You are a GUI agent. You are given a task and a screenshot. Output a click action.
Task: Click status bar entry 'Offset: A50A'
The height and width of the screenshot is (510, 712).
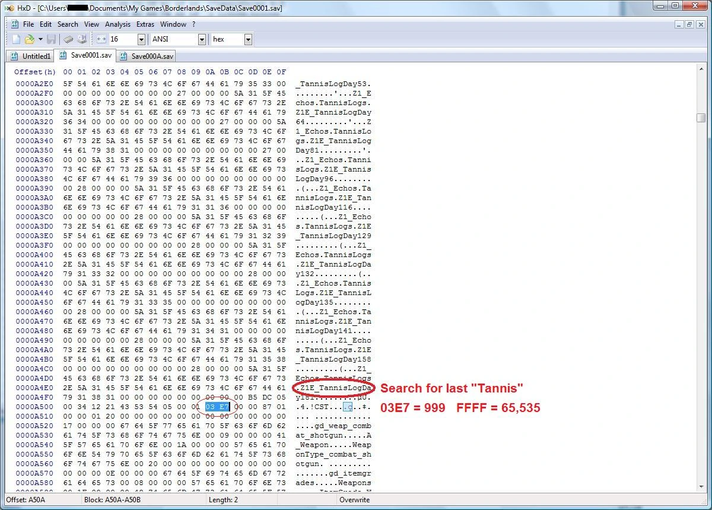coord(26,500)
